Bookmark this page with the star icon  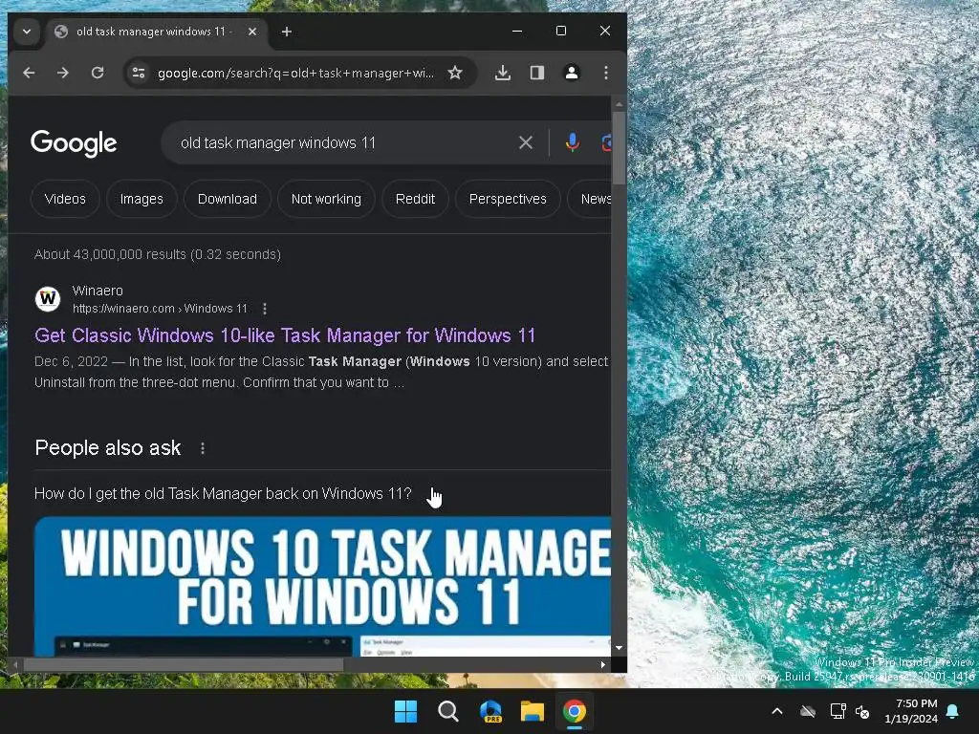click(455, 73)
